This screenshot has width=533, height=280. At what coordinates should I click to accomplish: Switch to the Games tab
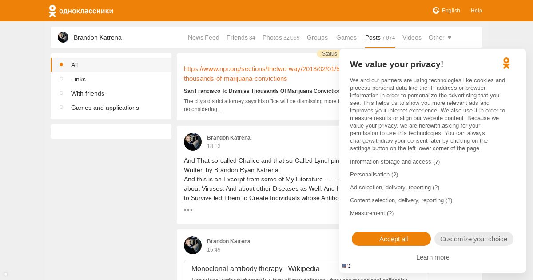tap(346, 37)
